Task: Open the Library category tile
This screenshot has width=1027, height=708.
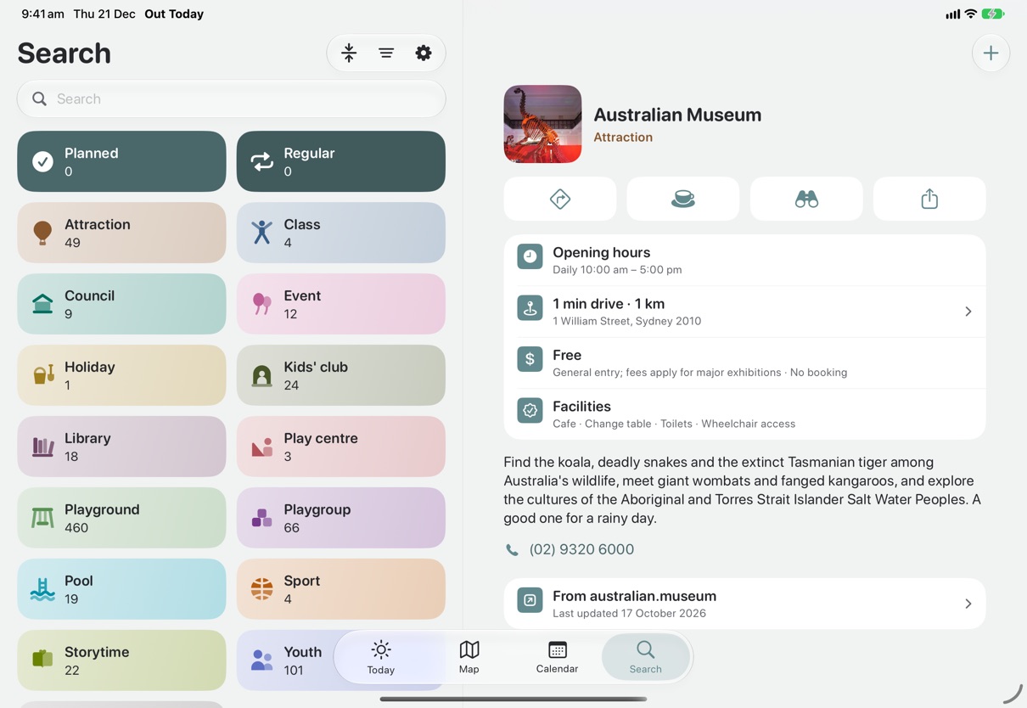Action: 121,447
